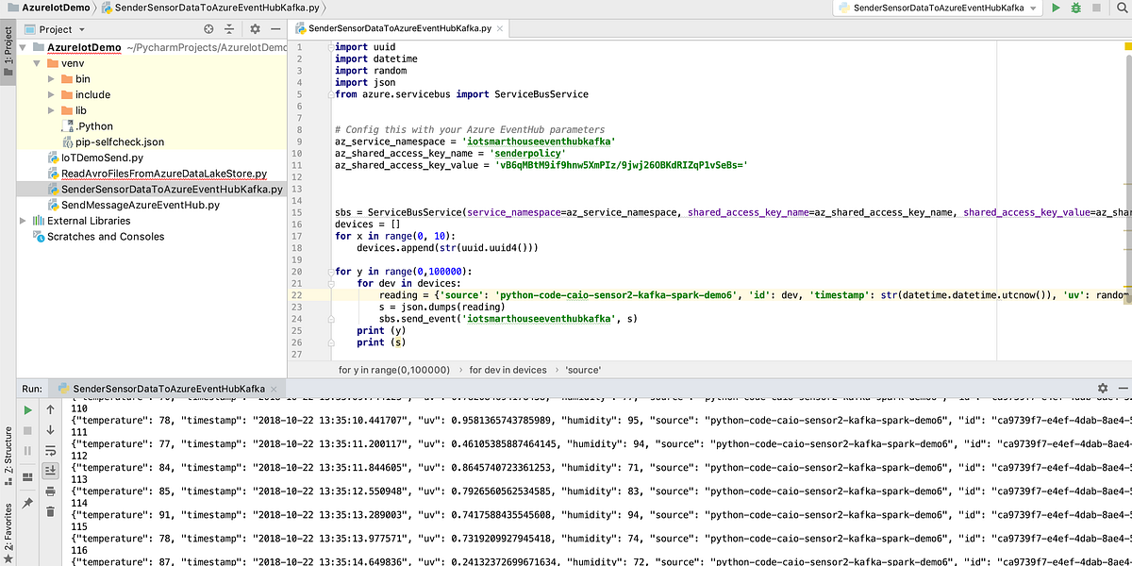The height and width of the screenshot is (566, 1132).
Task: Print the console output
Action: click(50, 491)
